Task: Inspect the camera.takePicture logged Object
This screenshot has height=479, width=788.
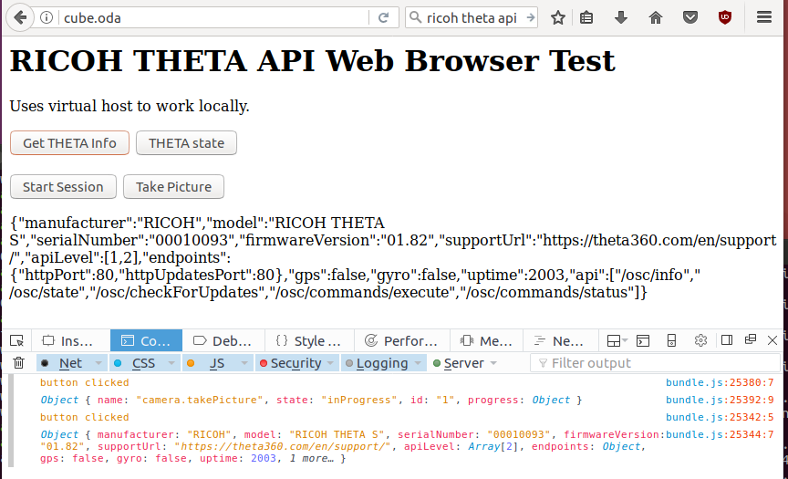Action: [x=59, y=401]
